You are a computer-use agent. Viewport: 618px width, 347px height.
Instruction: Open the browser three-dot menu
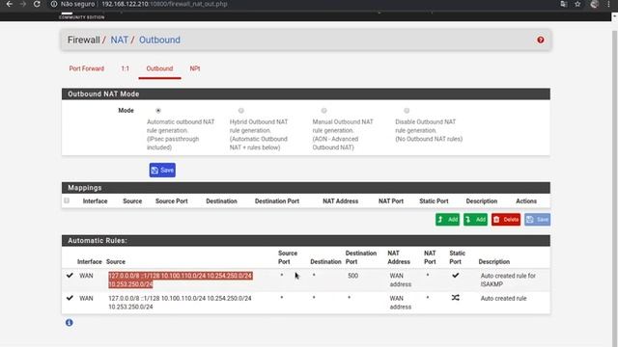[x=609, y=4]
